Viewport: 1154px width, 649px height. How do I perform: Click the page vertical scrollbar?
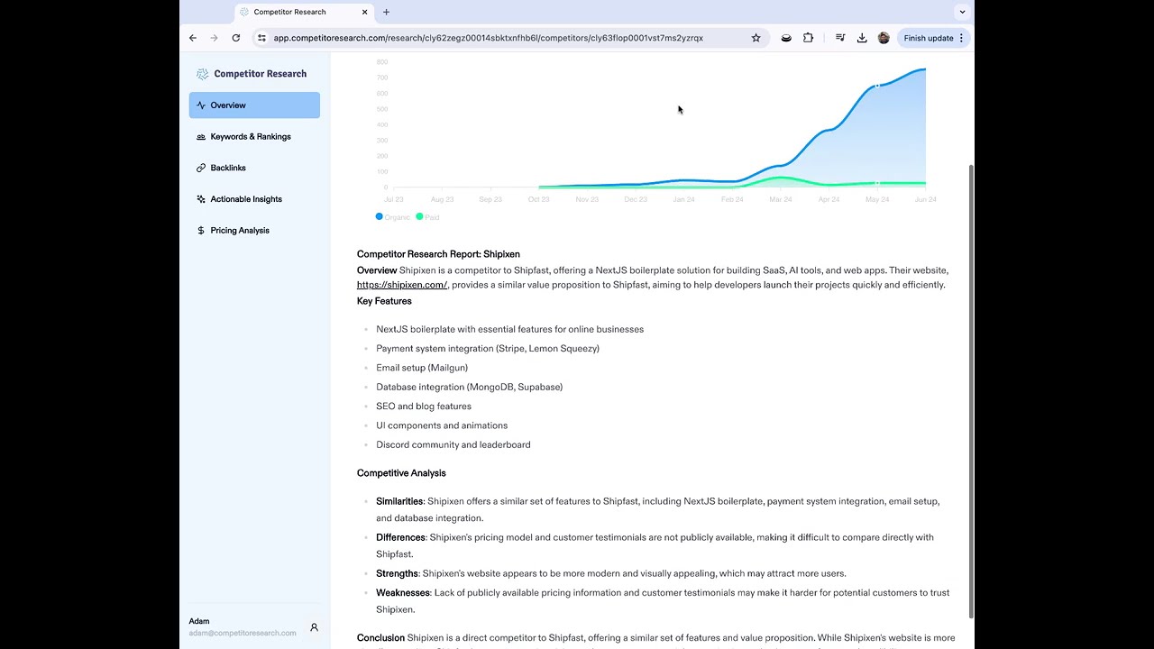point(970,391)
